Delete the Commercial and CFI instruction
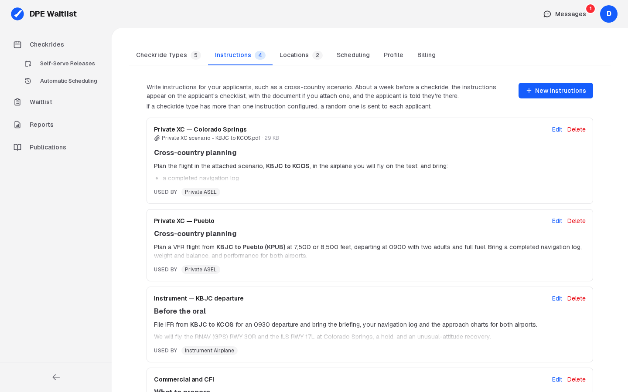The height and width of the screenshot is (392, 628). tap(577, 379)
